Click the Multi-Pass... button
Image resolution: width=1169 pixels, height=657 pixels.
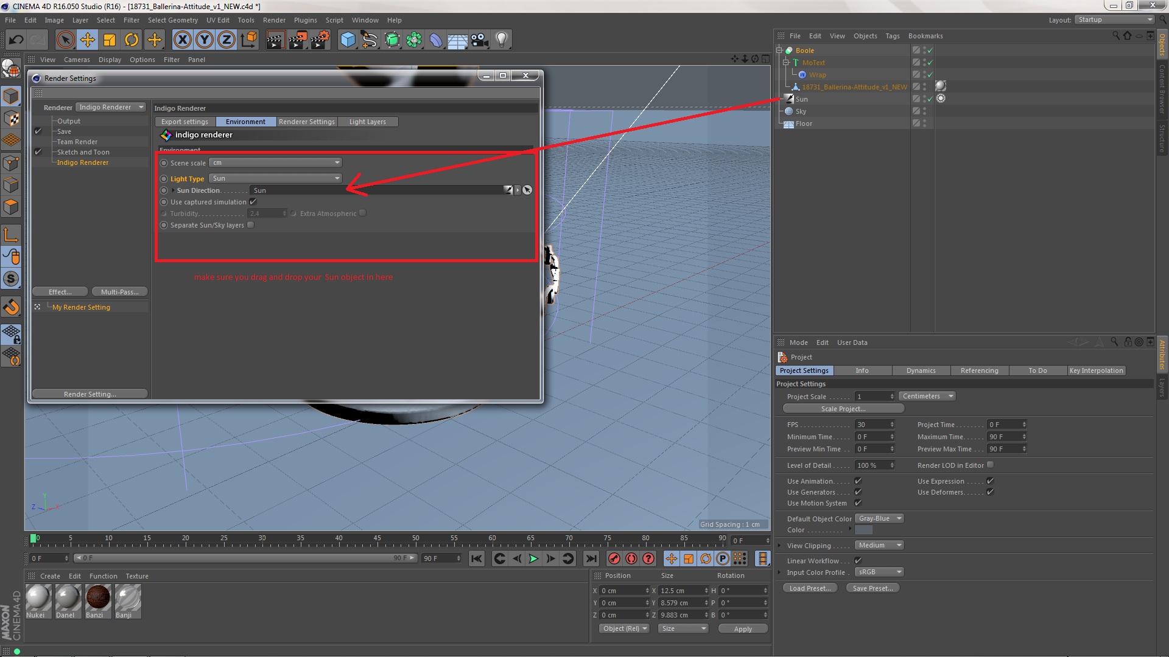click(119, 292)
